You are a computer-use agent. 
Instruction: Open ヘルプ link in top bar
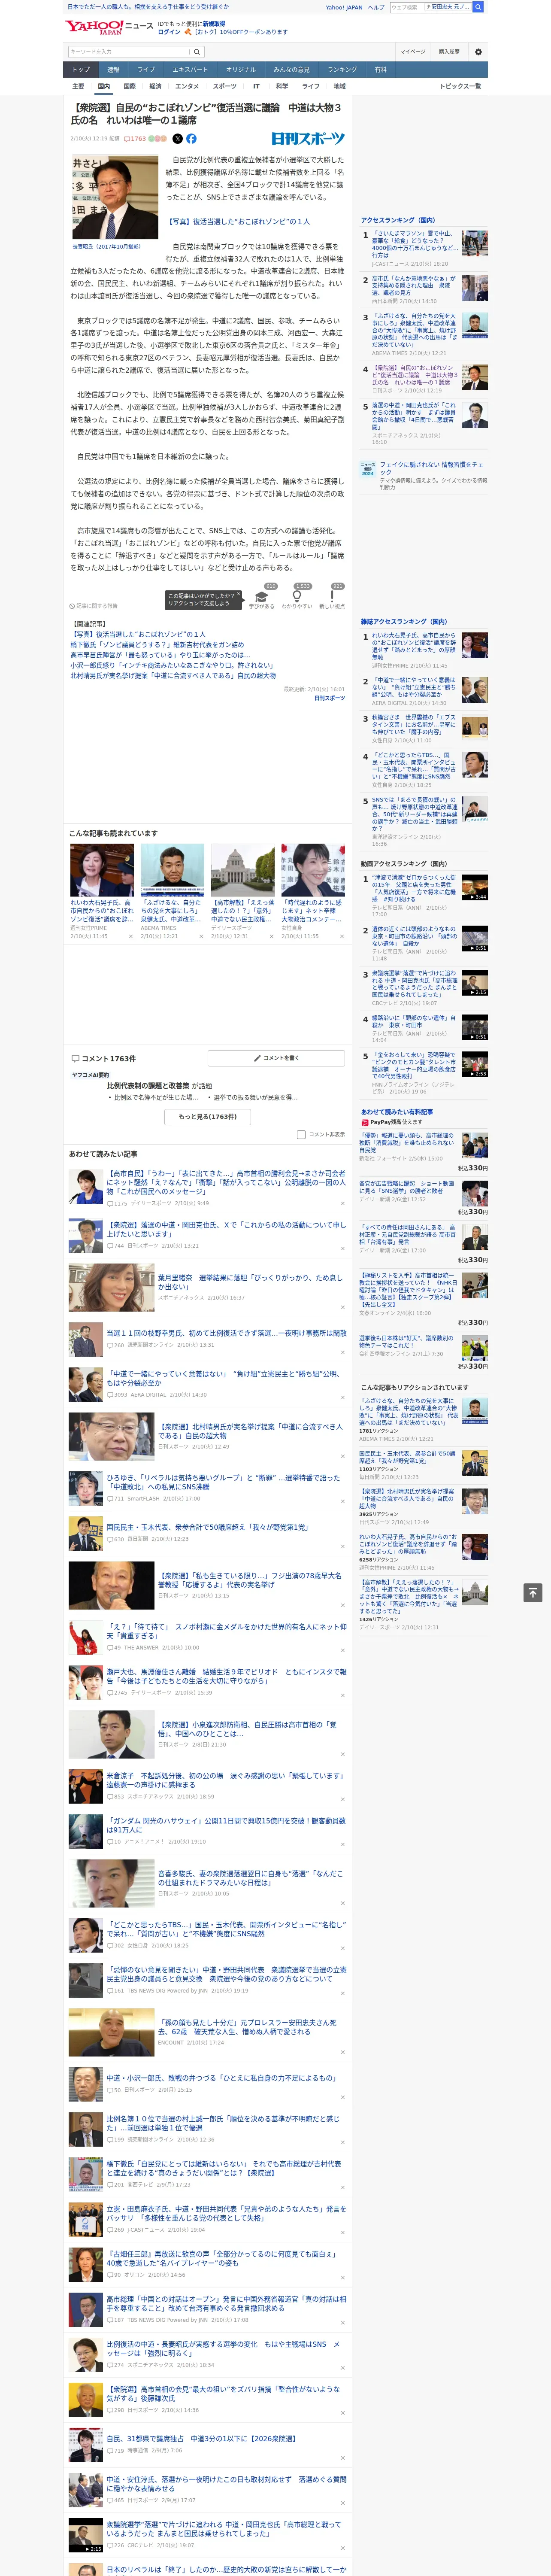tap(376, 7)
